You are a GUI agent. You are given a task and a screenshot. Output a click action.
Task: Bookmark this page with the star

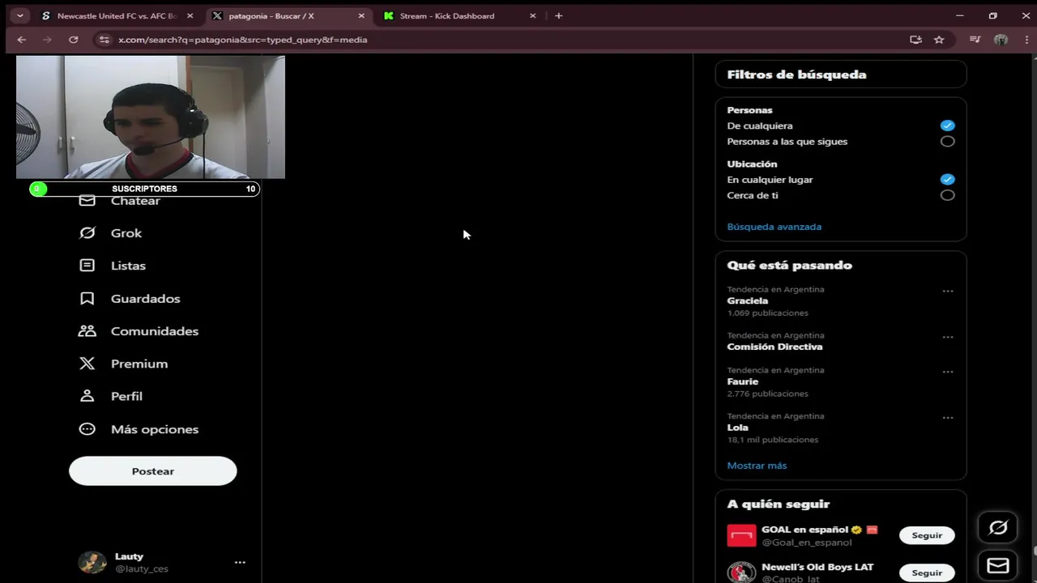click(939, 40)
